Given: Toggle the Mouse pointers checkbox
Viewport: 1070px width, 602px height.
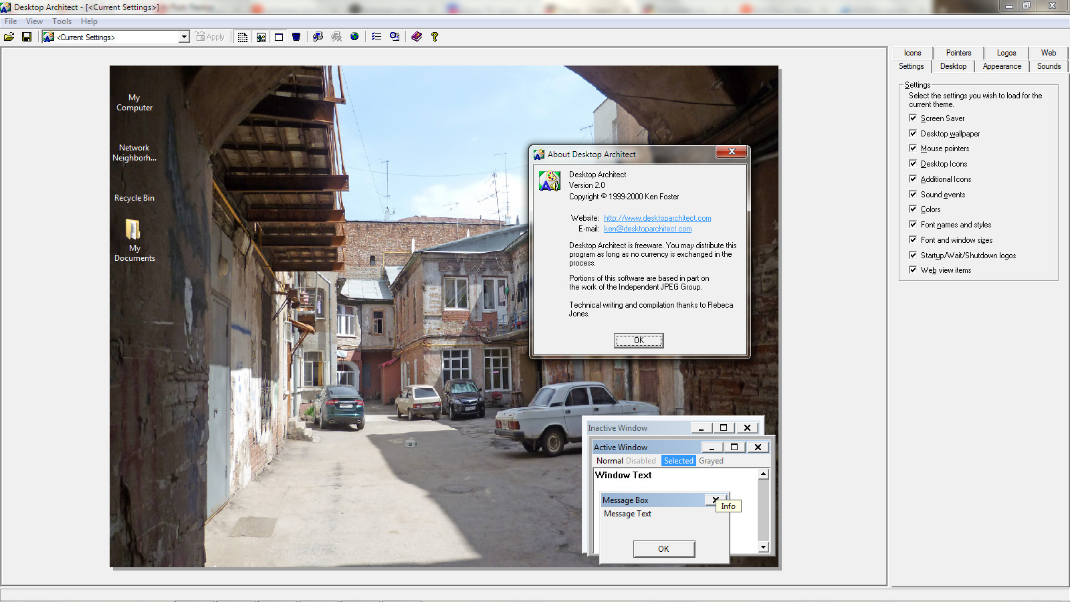Looking at the screenshot, I should tap(913, 148).
